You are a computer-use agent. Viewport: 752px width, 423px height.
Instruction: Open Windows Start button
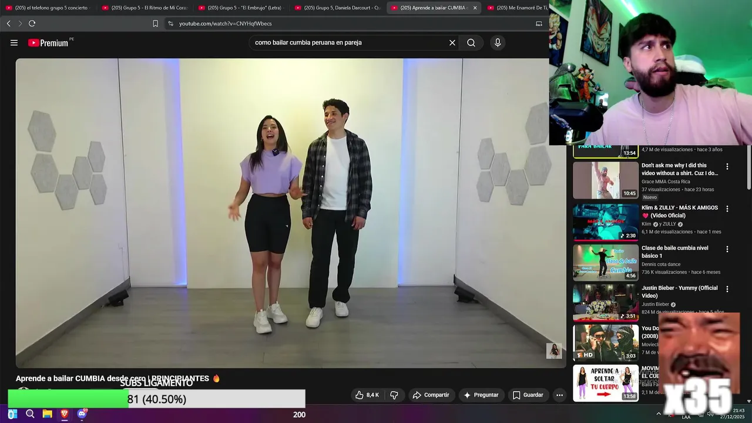pos(14,414)
